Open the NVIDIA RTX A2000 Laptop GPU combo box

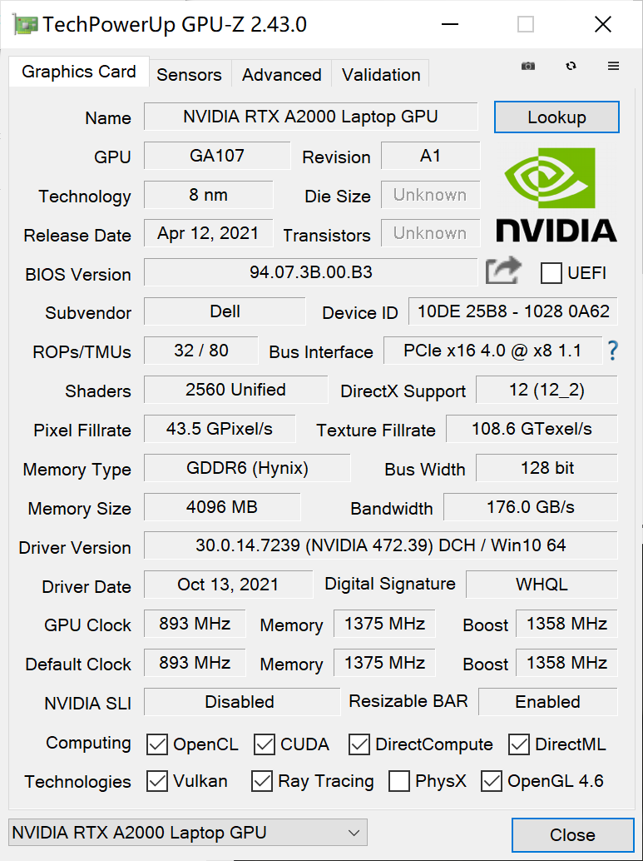point(188,833)
